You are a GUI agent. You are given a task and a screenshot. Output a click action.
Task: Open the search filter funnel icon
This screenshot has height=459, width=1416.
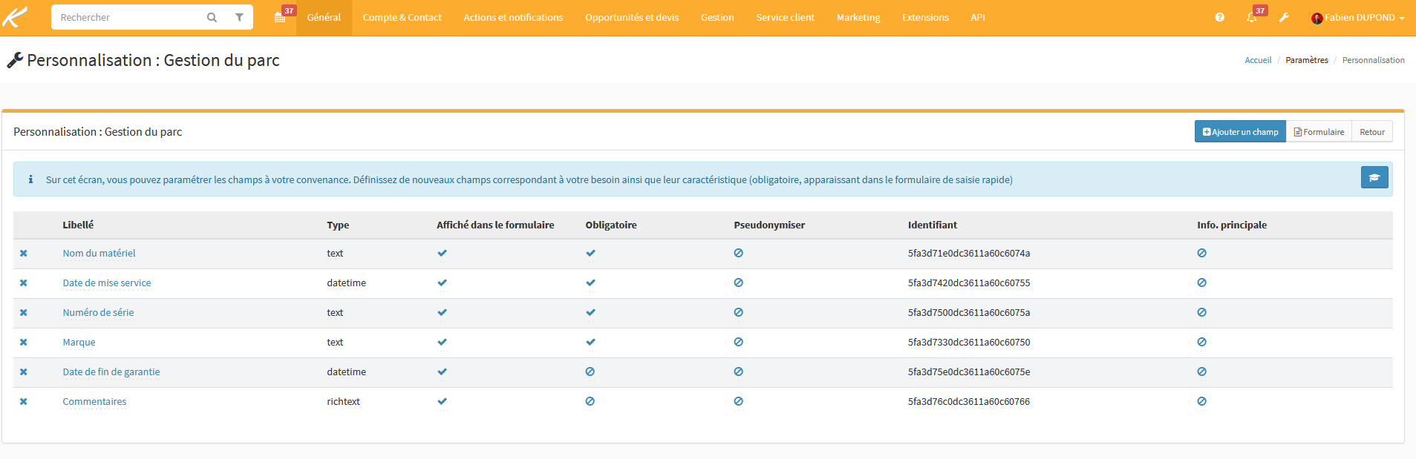tap(239, 17)
